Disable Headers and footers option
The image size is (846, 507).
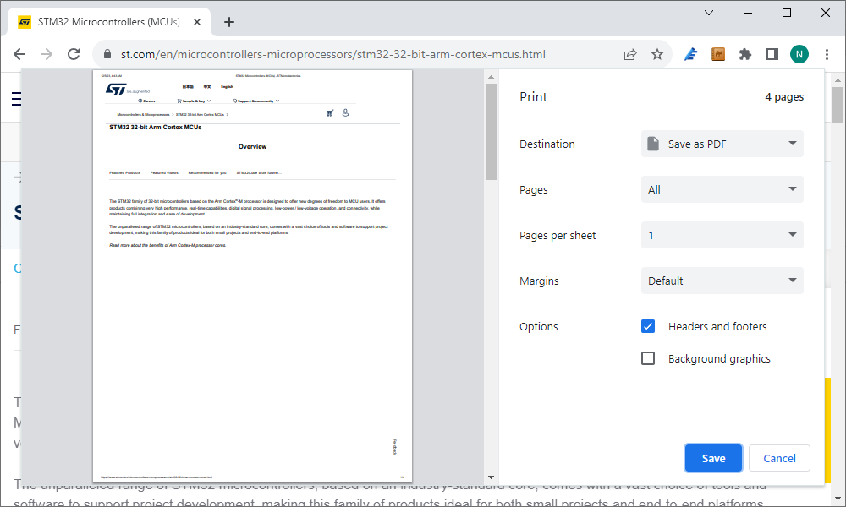click(647, 325)
